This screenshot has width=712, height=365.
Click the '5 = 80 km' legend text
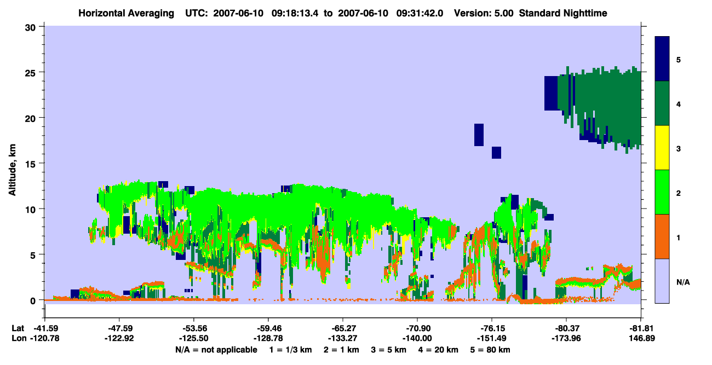click(490, 350)
